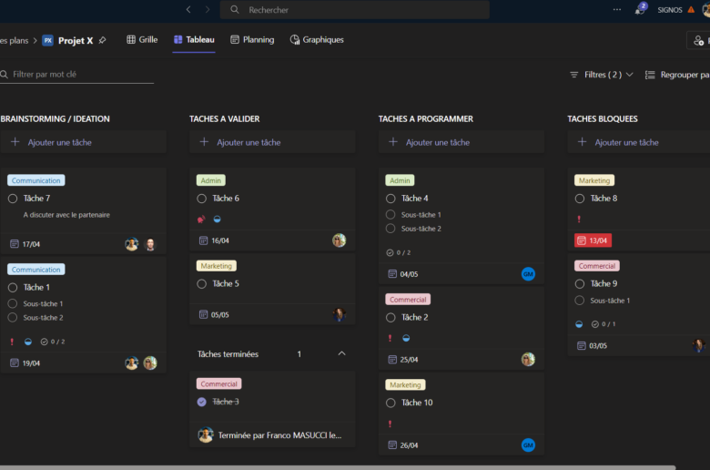
Task: Click the pin icon next to Projet X
Action: tap(103, 40)
